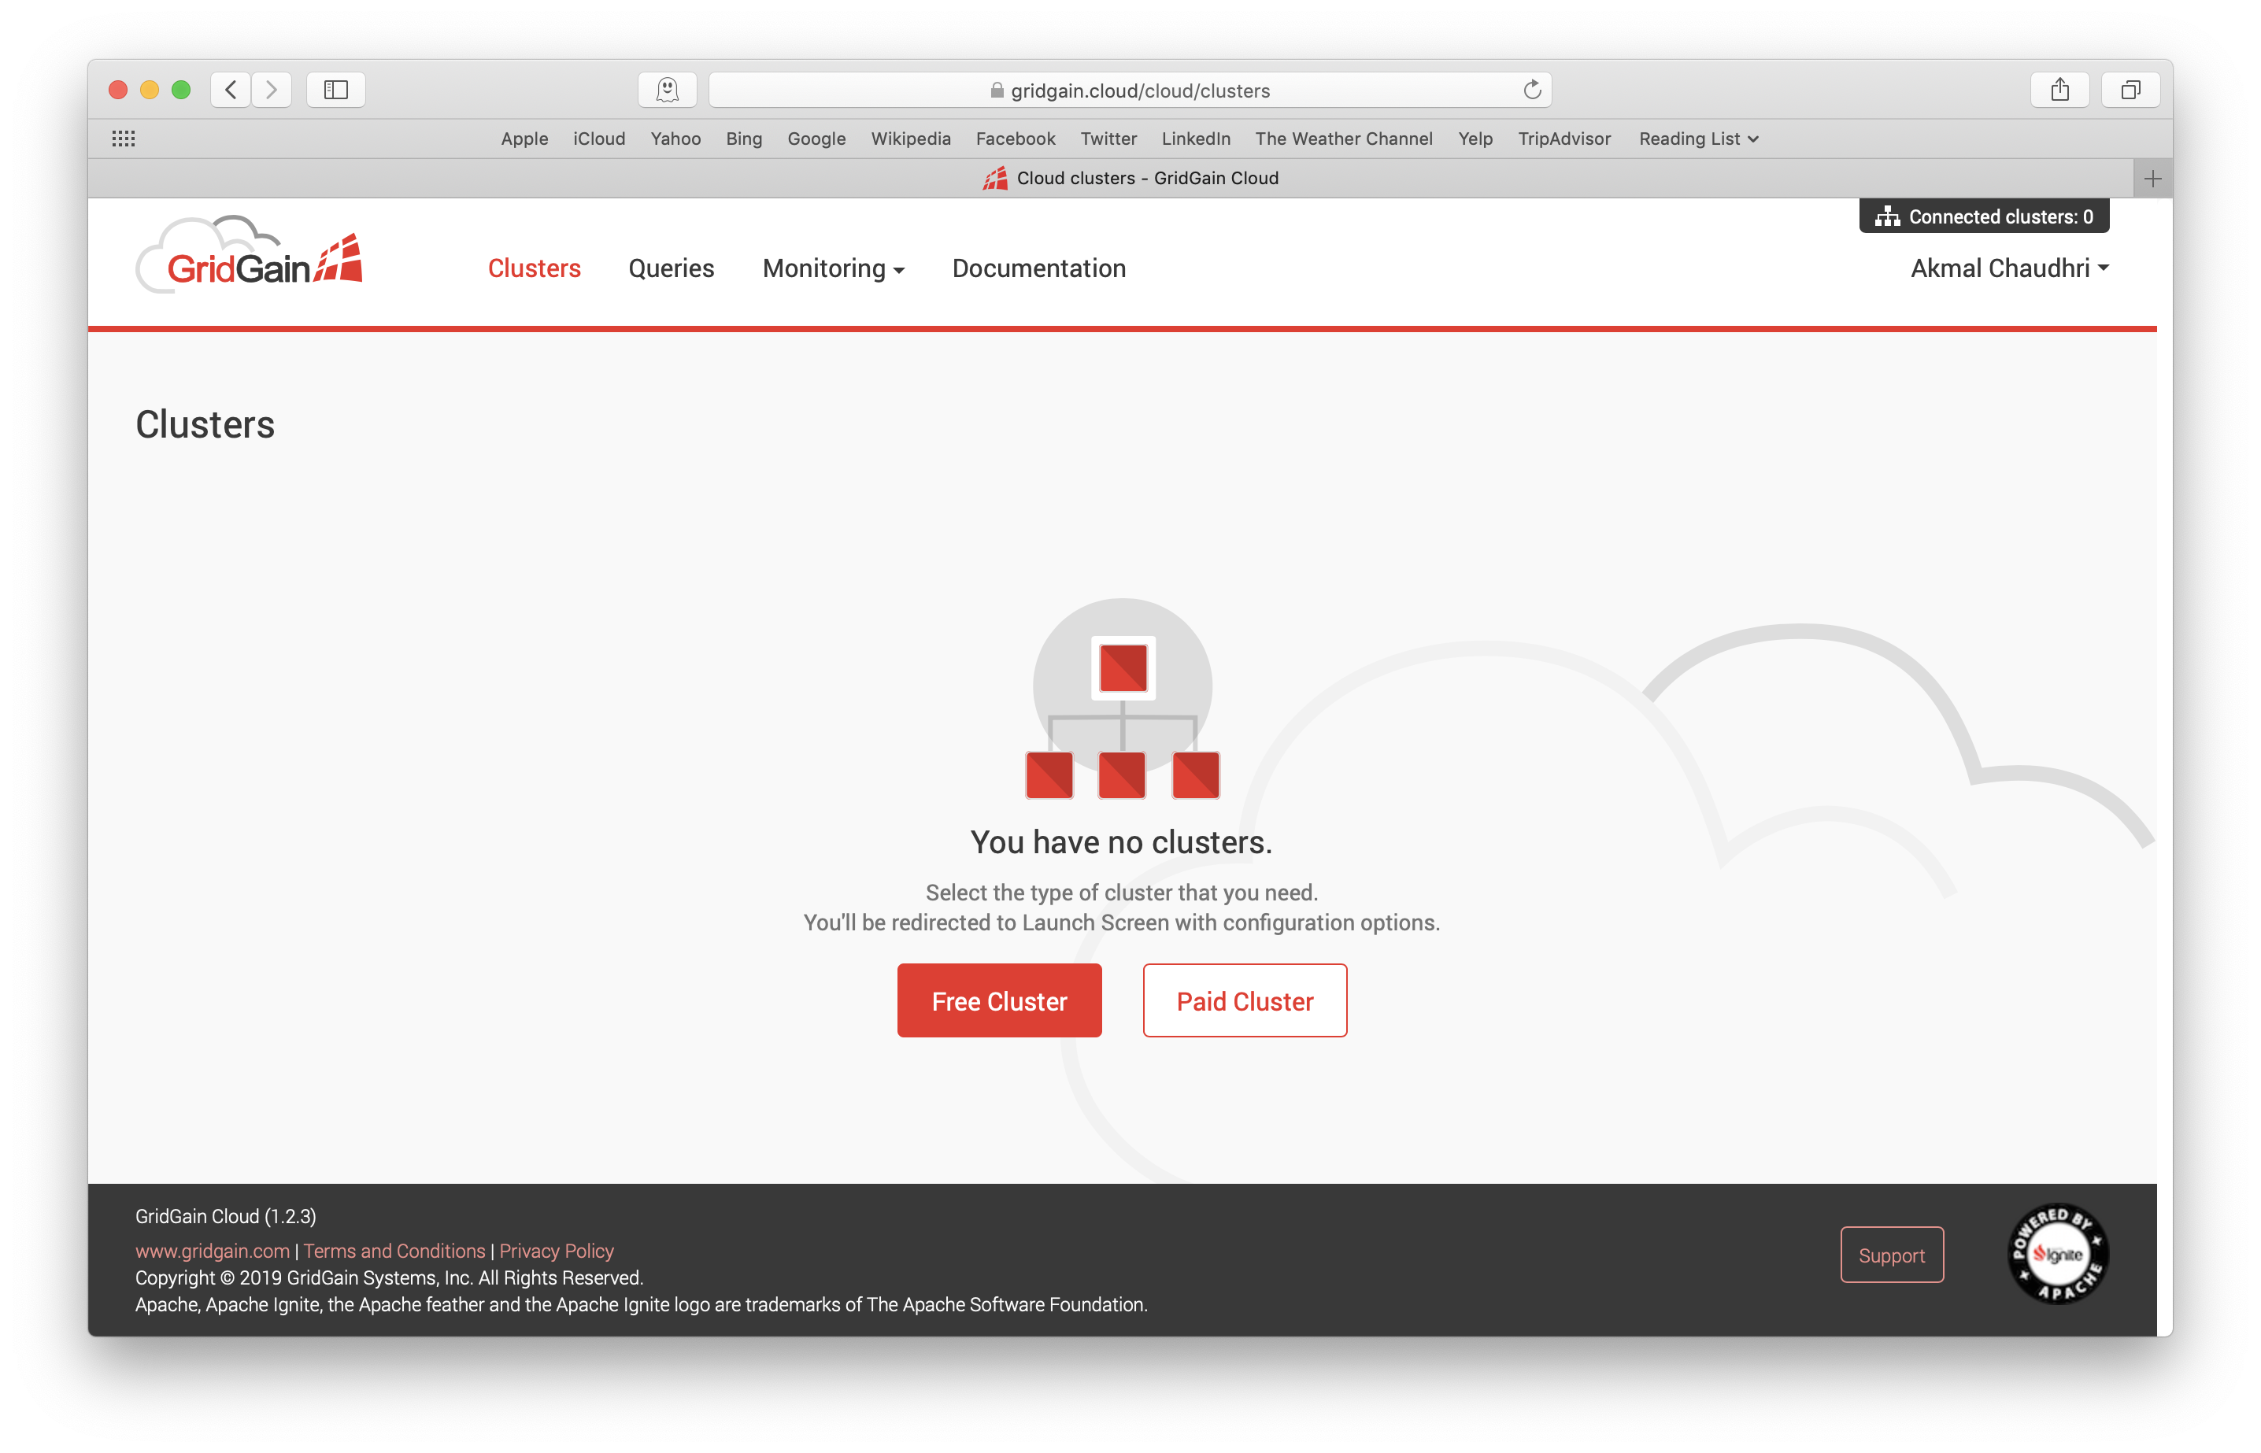This screenshot has width=2261, height=1453.
Task: Click the Safari back arrow
Action: (x=231, y=90)
